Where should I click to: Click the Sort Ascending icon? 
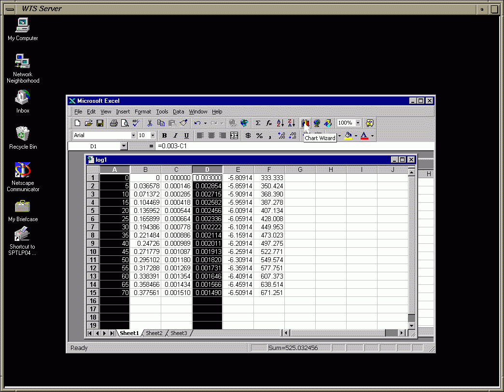click(280, 123)
